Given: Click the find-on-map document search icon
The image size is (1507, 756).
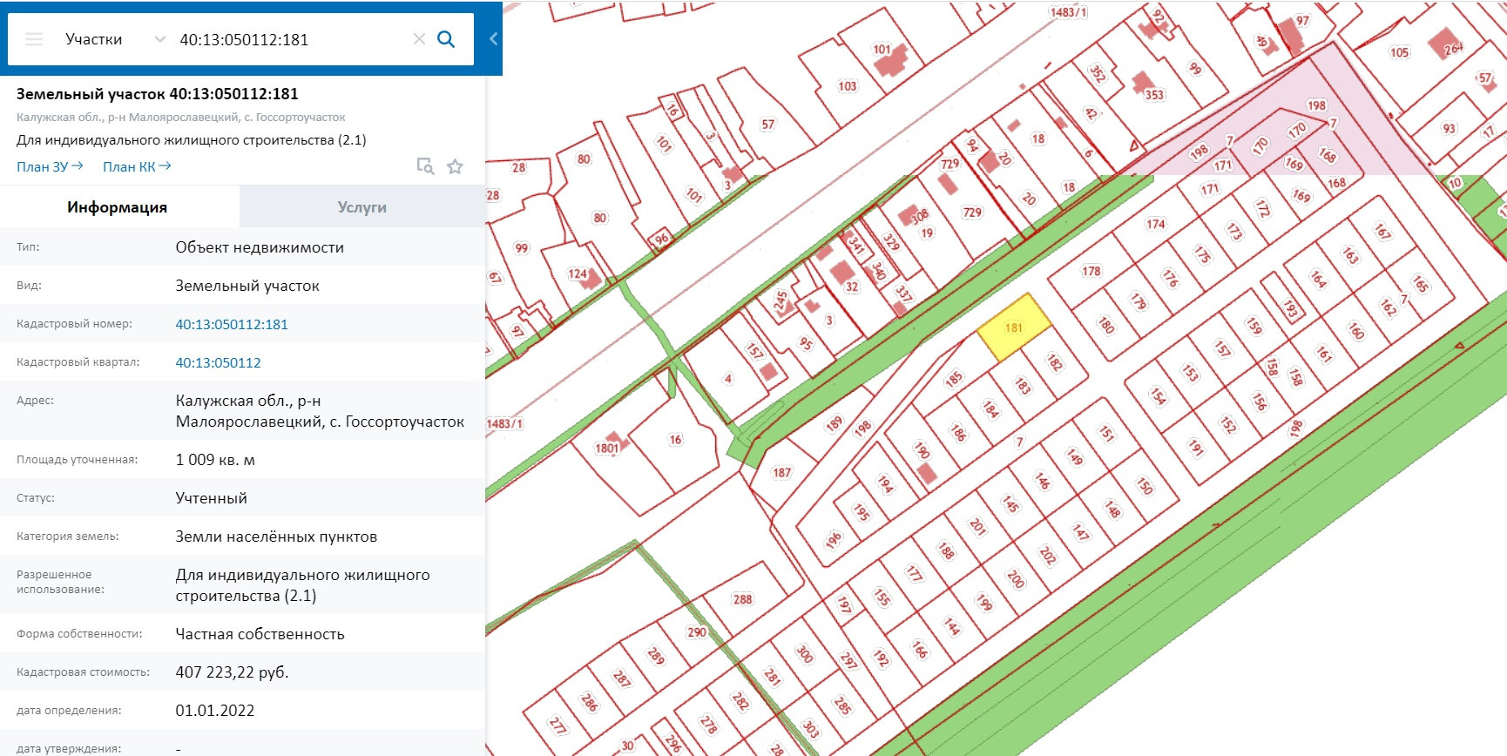Looking at the screenshot, I should (425, 166).
